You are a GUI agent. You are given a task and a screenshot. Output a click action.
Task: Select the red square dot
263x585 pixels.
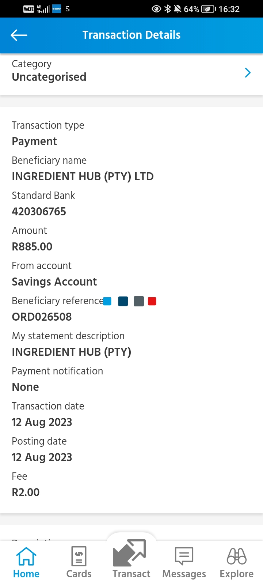click(152, 301)
